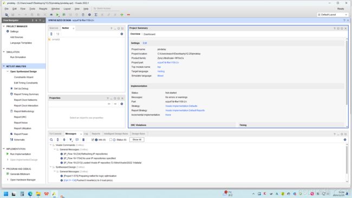Click the Windows Start button
Image resolution: width=352 pixels, height=198 pixels.
(6, 194)
